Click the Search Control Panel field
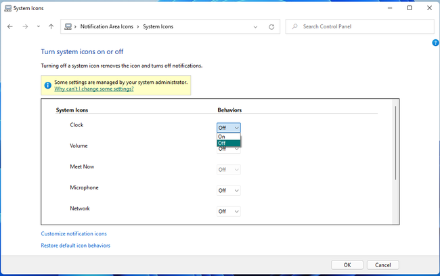The image size is (440, 276). (x=359, y=26)
